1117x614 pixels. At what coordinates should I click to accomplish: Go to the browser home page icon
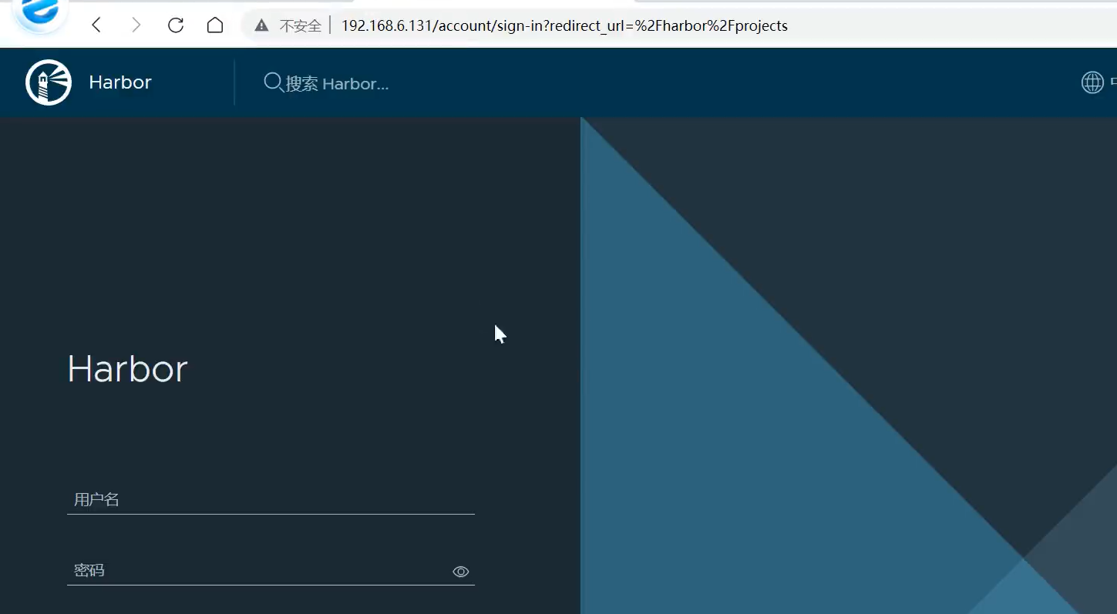(x=215, y=25)
